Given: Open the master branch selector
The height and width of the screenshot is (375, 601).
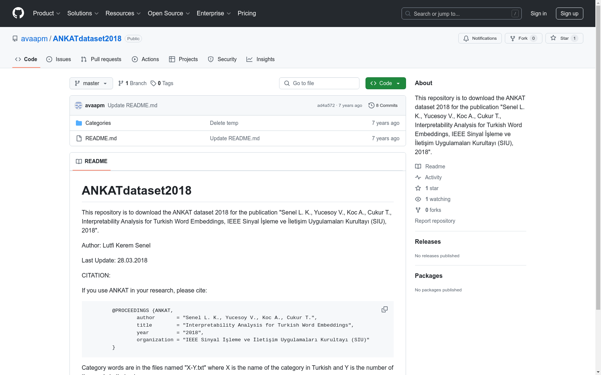Looking at the screenshot, I should 91,83.
